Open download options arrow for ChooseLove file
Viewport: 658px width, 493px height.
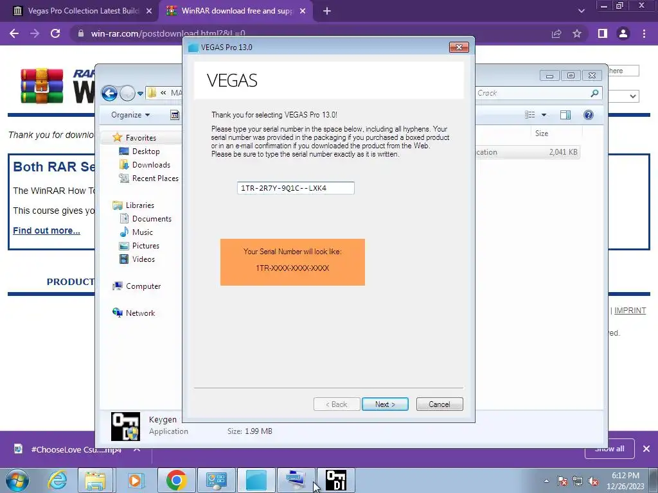(137, 449)
